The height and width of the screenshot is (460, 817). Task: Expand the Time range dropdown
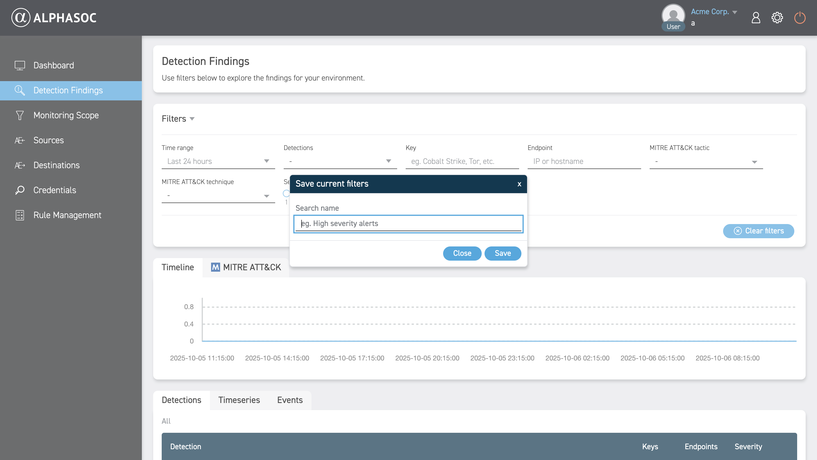point(218,161)
